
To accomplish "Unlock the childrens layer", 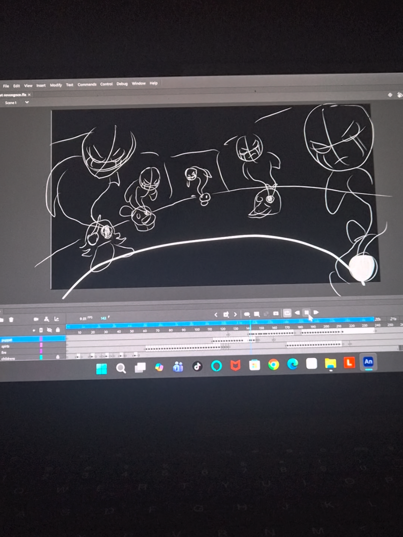I will [x=58, y=357].
